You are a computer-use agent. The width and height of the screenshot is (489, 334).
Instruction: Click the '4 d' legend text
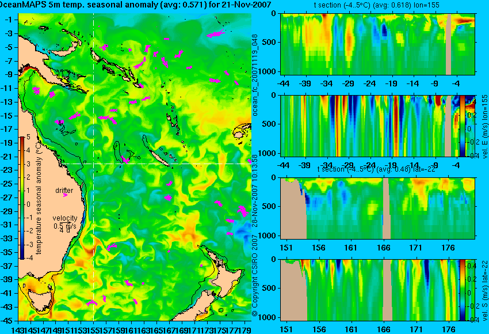[65, 231]
